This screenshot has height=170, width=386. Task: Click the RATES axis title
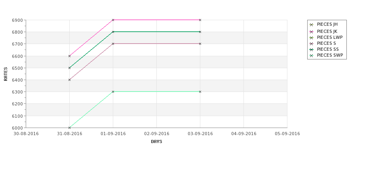pos(6,74)
